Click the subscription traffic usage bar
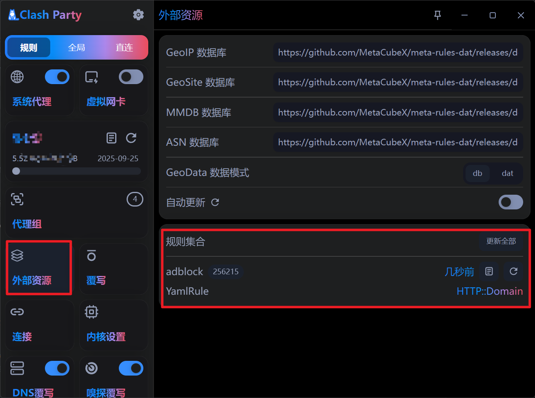This screenshot has height=398, width=535. 76,171
